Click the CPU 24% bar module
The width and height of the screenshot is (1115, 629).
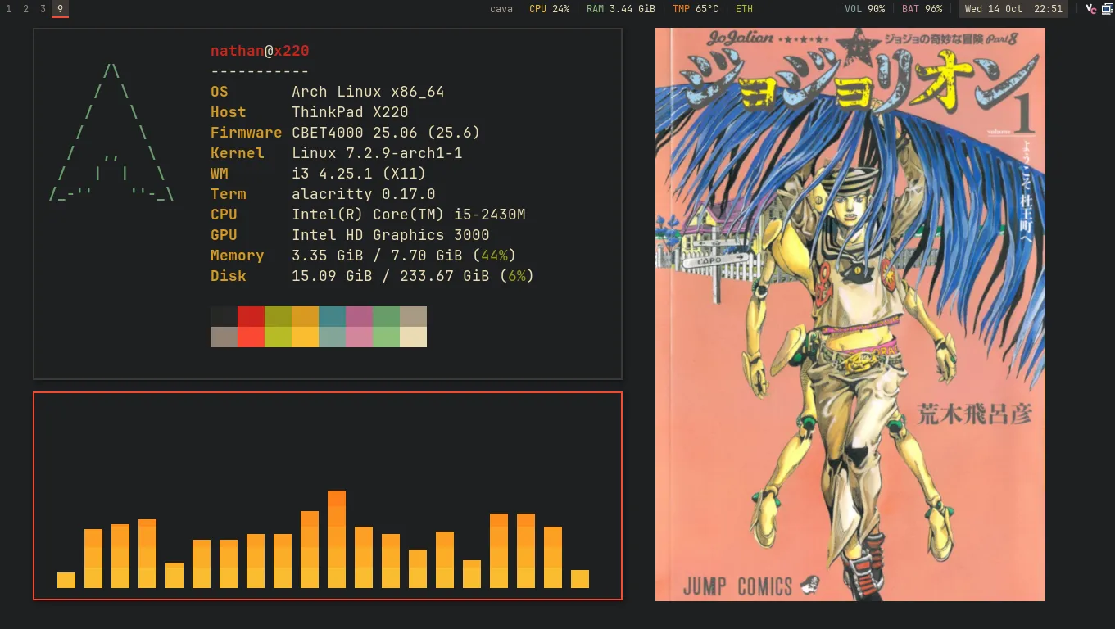pos(550,9)
